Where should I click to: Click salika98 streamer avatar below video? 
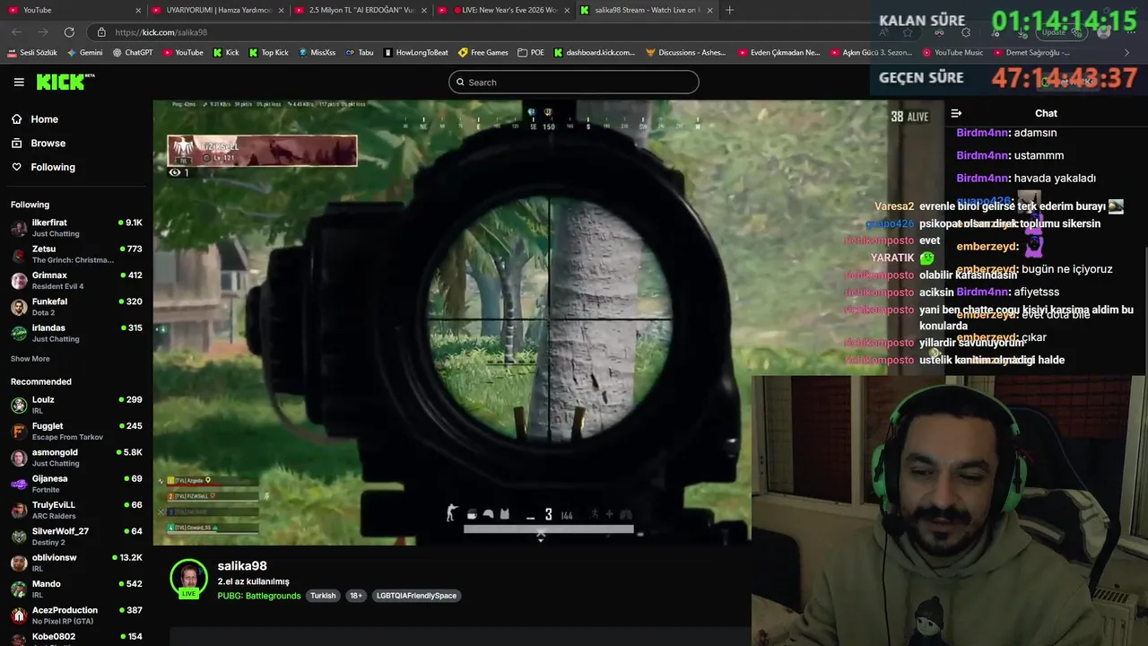(188, 580)
